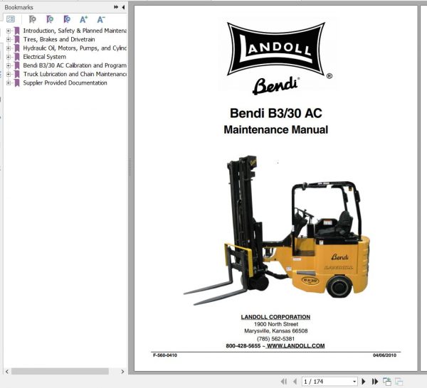The image size is (427, 388).
Task: Click the purple bookmark icon beside Introduction, Safety
Action: pos(17,31)
